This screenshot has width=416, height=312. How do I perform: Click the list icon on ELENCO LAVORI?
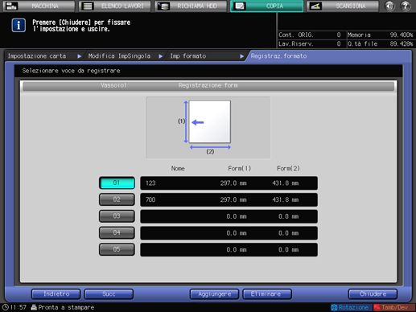[x=88, y=6]
